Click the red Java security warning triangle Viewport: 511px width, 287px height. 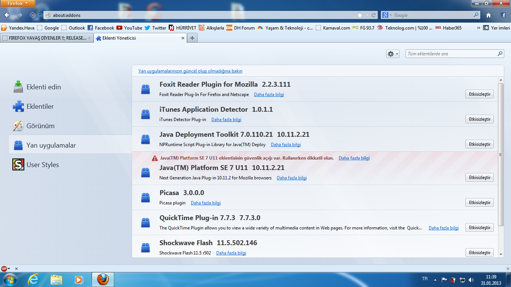point(155,158)
